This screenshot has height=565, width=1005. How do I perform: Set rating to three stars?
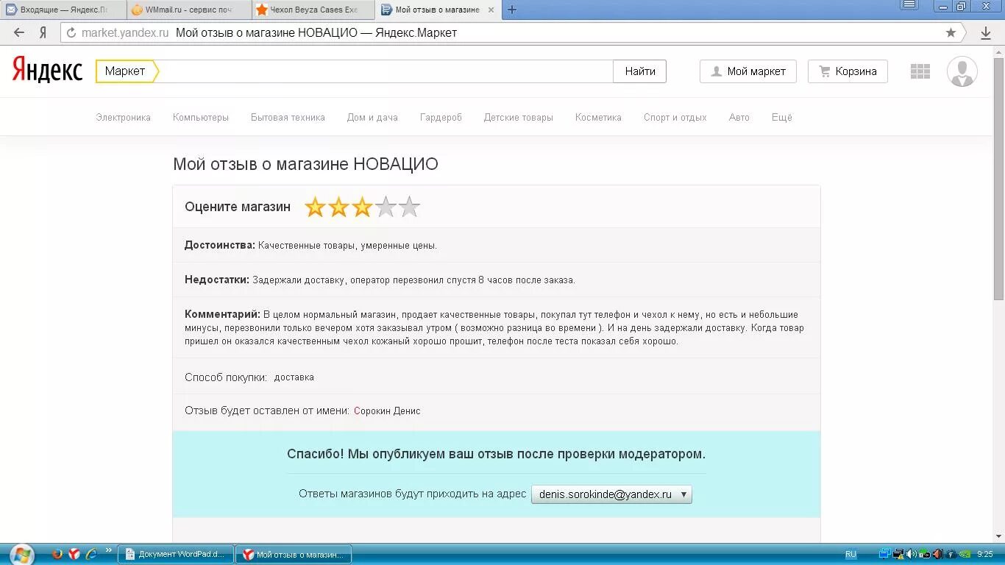tap(362, 207)
